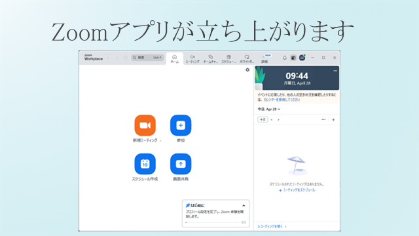
Task: Open home settings gear icon
Action: pos(247,70)
